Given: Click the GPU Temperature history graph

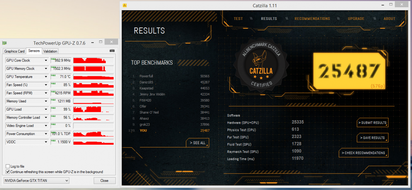Looking at the screenshot, I should (x=93, y=77).
